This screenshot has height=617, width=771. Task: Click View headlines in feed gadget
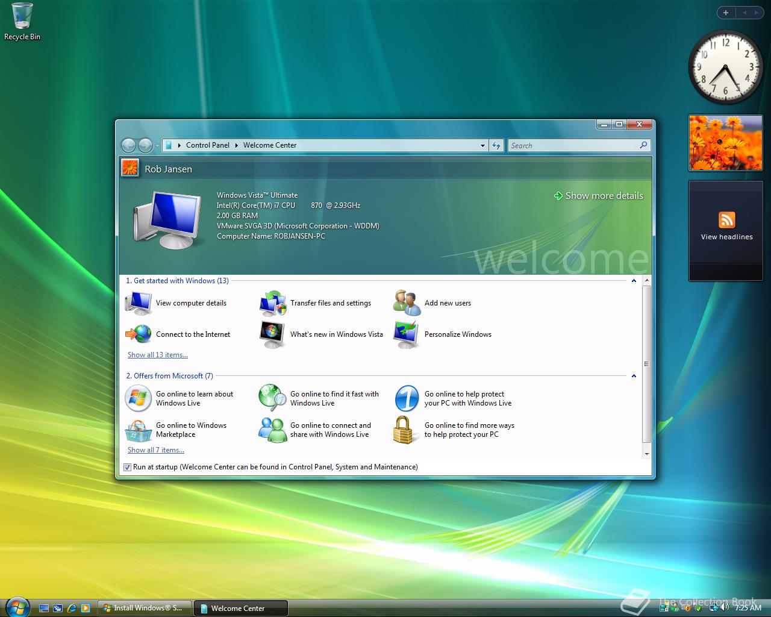pos(726,237)
